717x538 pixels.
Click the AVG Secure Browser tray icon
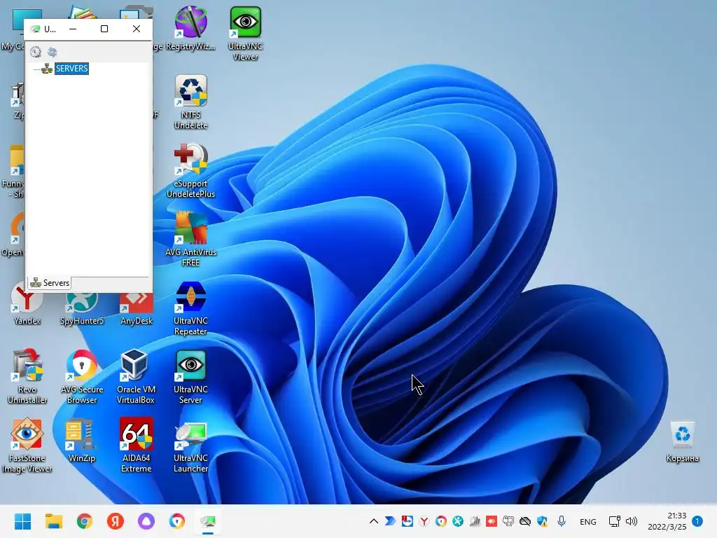441,521
